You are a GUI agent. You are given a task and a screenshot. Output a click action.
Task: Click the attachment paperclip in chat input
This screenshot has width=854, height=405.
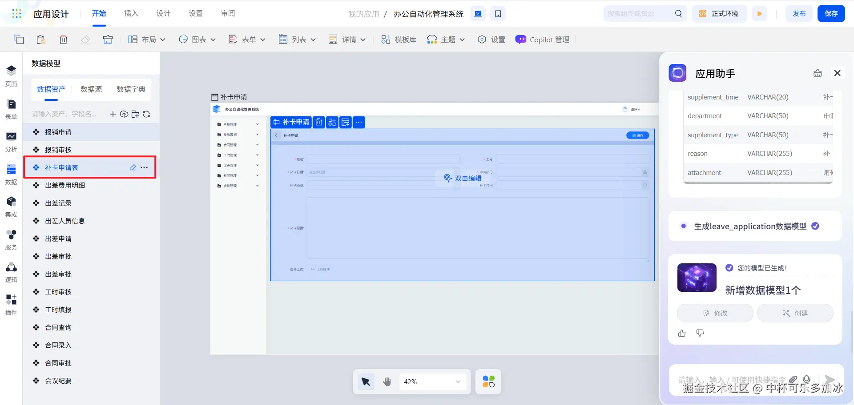tap(793, 380)
